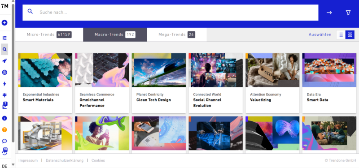Open the chat bubble sidebar icon
This screenshot has height=168, width=359.
coord(4,141)
